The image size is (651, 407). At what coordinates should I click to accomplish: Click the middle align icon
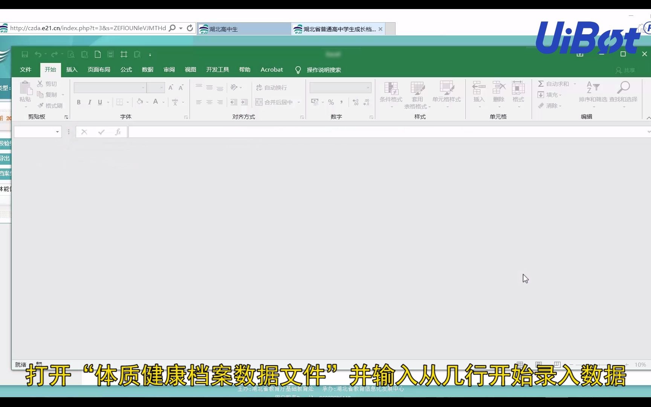click(209, 87)
